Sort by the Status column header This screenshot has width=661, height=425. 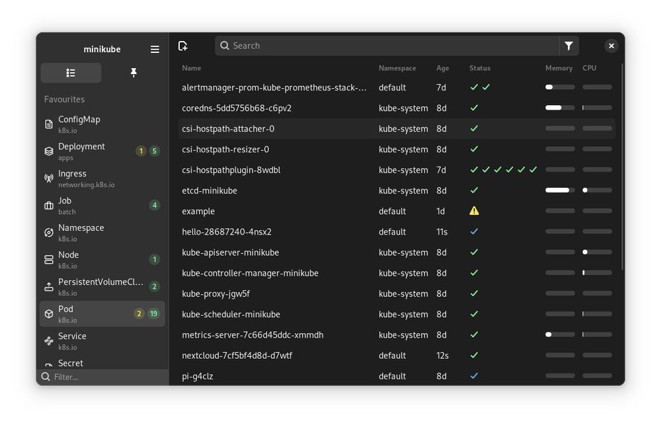click(x=480, y=68)
